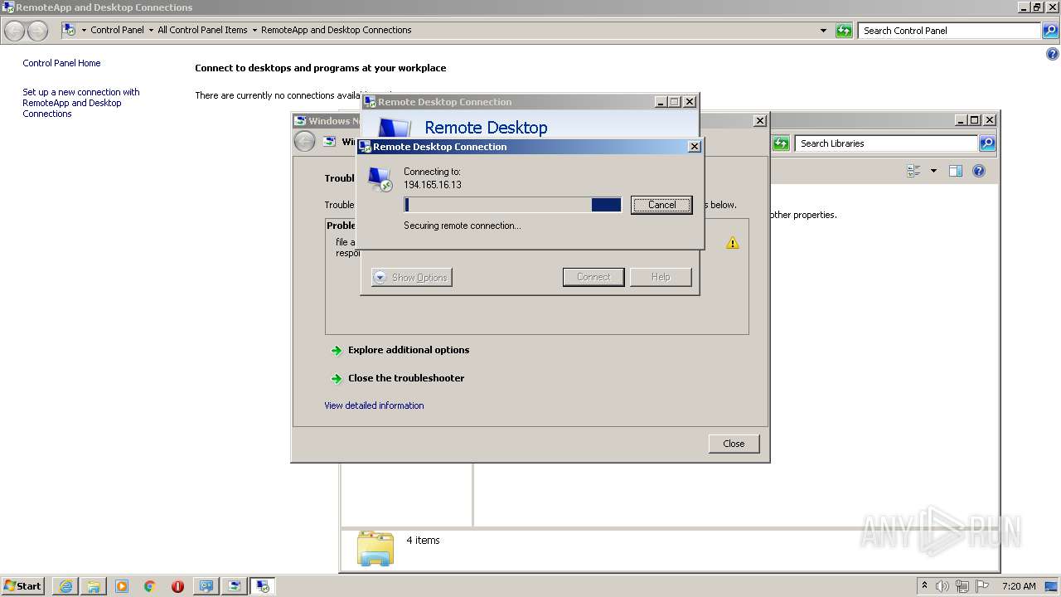This screenshot has width=1061, height=597.
Task: Click the 194.165.16.13 address text
Action: (x=433, y=185)
